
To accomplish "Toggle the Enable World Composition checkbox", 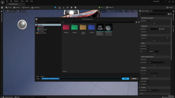I will pos(148,46).
